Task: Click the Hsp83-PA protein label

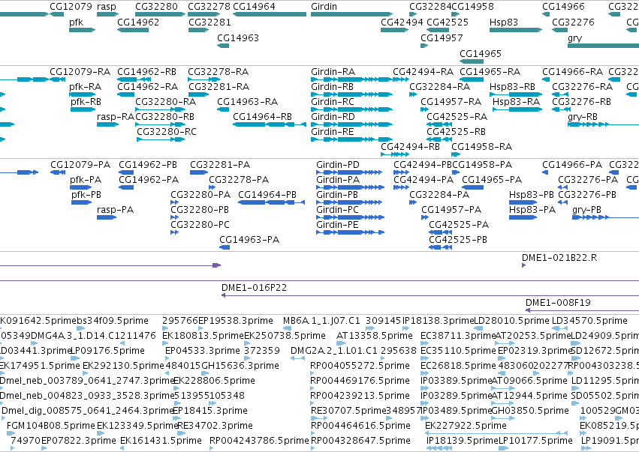Action: [532, 210]
